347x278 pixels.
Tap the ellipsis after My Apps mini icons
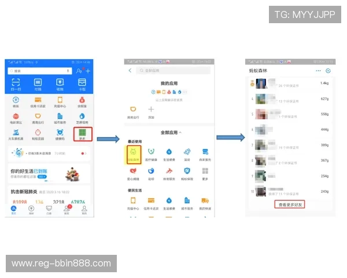tap(185, 92)
